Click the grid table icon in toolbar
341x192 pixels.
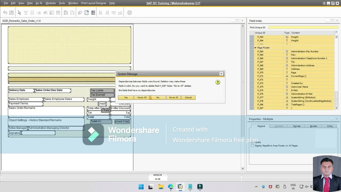tap(93, 13)
